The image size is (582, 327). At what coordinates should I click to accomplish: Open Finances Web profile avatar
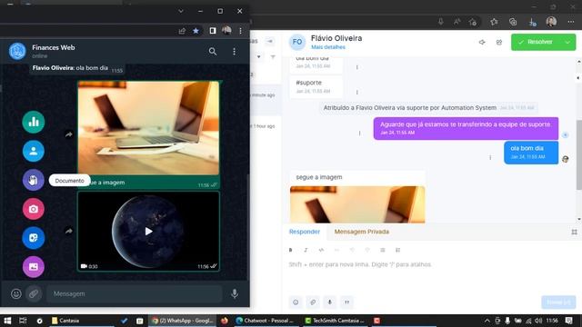(17, 51)
